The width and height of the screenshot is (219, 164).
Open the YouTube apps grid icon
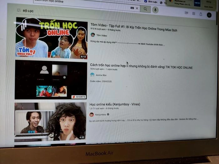[194, 13]
